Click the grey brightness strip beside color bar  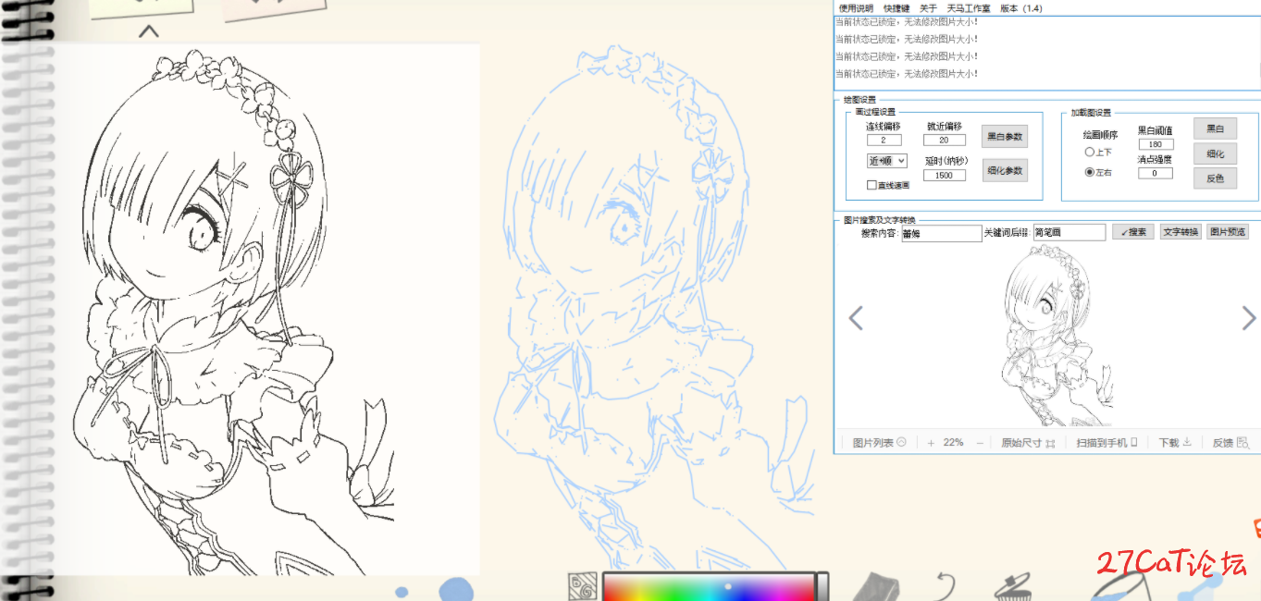pyautogui.click(x=822, y=587)
